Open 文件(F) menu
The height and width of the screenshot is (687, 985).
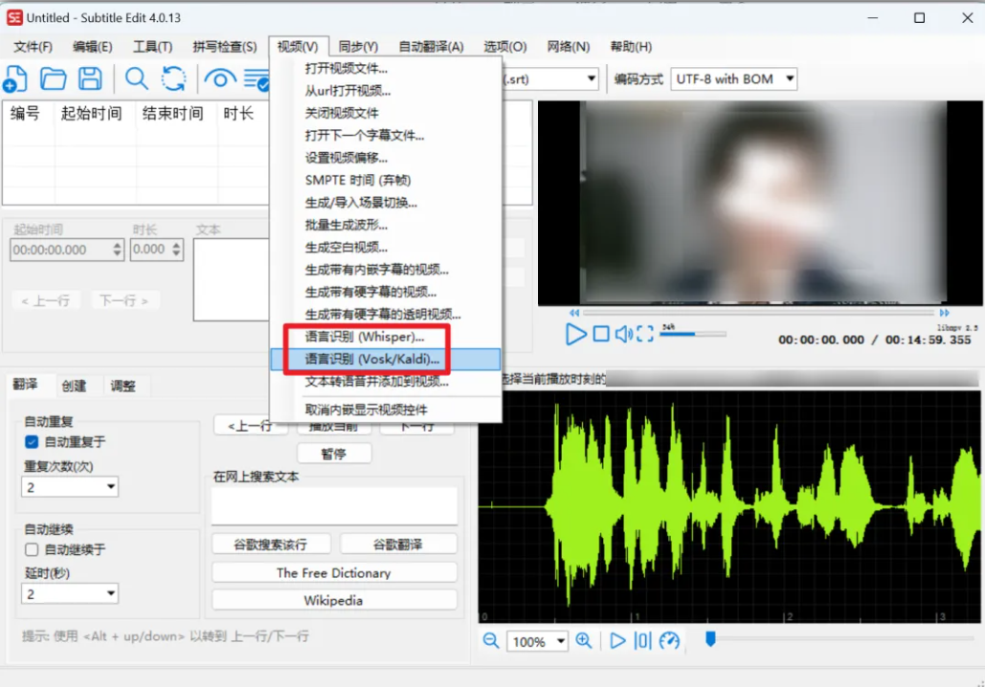click(33, 47)
